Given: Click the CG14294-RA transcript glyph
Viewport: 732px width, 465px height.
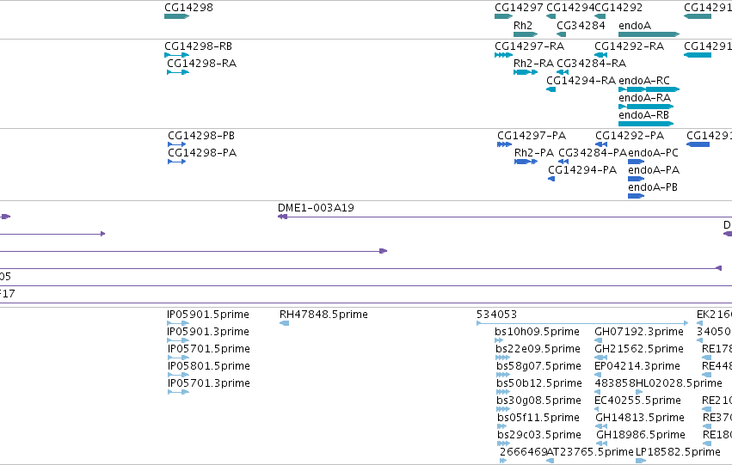Looking at the screenshot, I should pyautogui.click(x=551, y=89).
